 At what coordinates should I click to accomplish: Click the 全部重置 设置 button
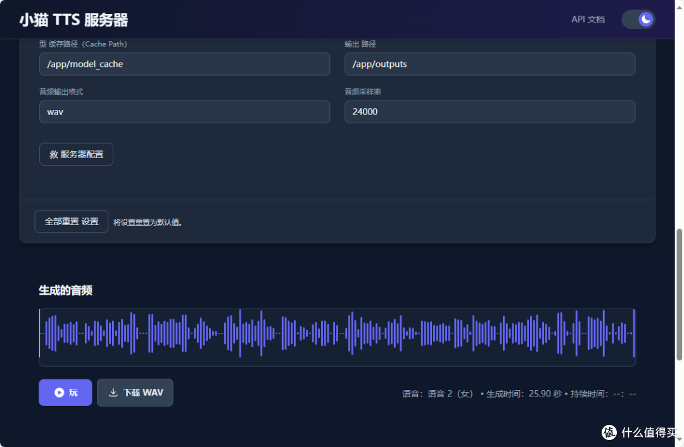point(72,221)
